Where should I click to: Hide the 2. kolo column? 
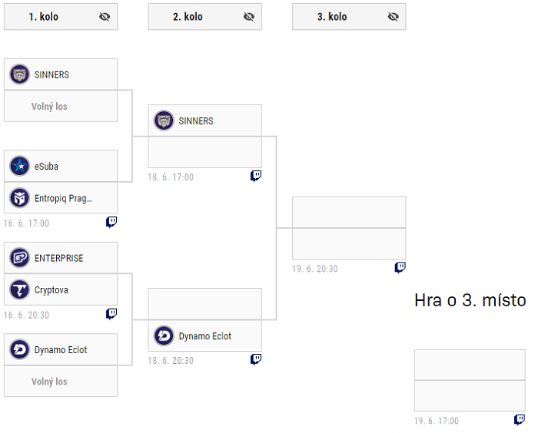click(248, 17)
